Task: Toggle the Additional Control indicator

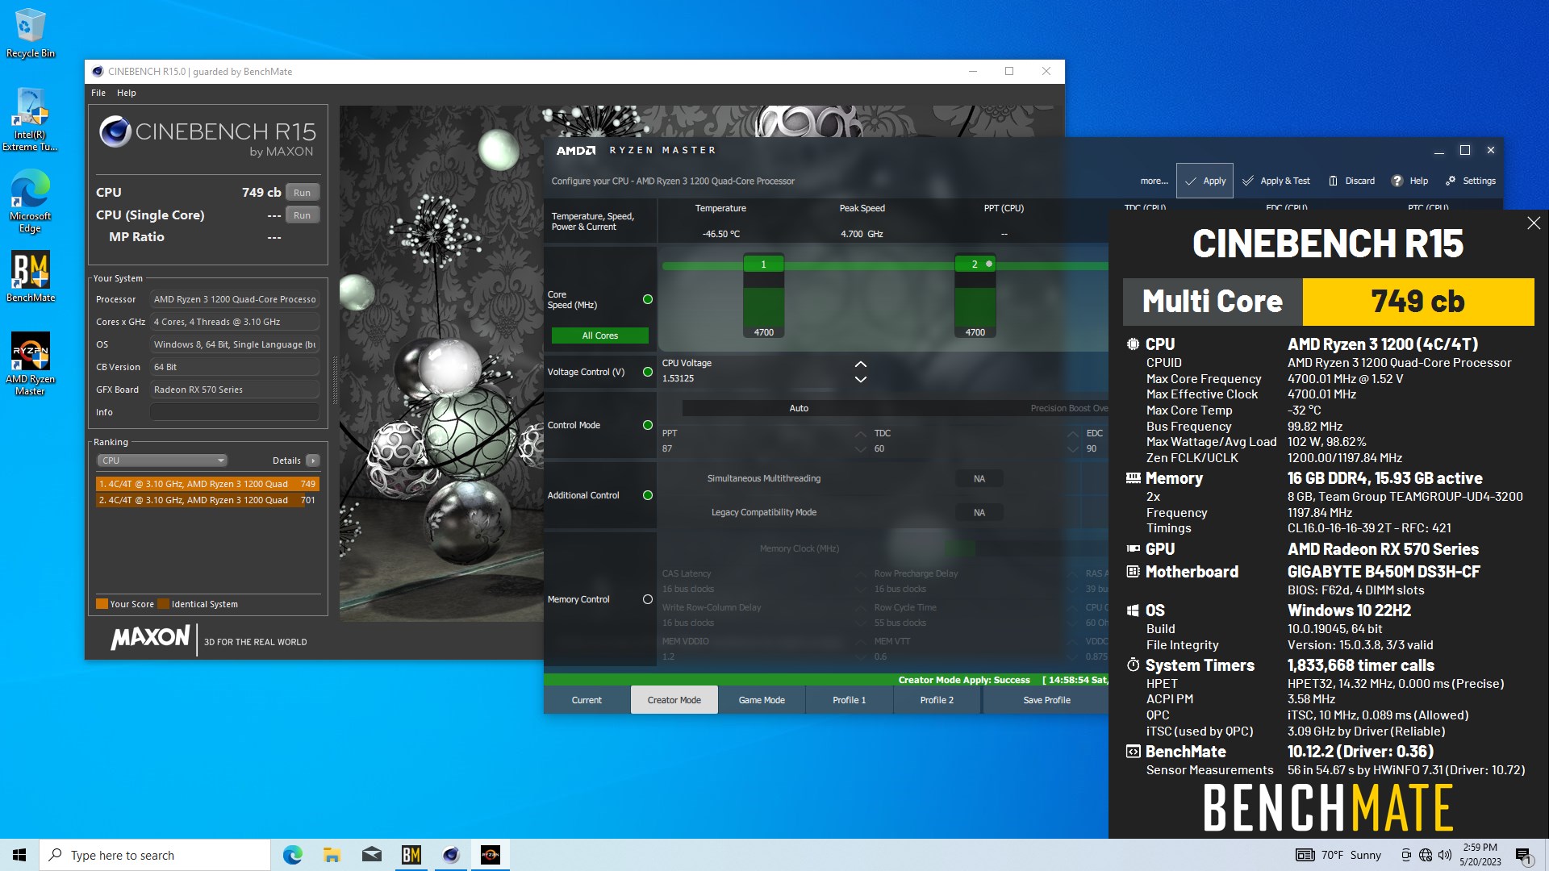Action: [x=647, y=495]
